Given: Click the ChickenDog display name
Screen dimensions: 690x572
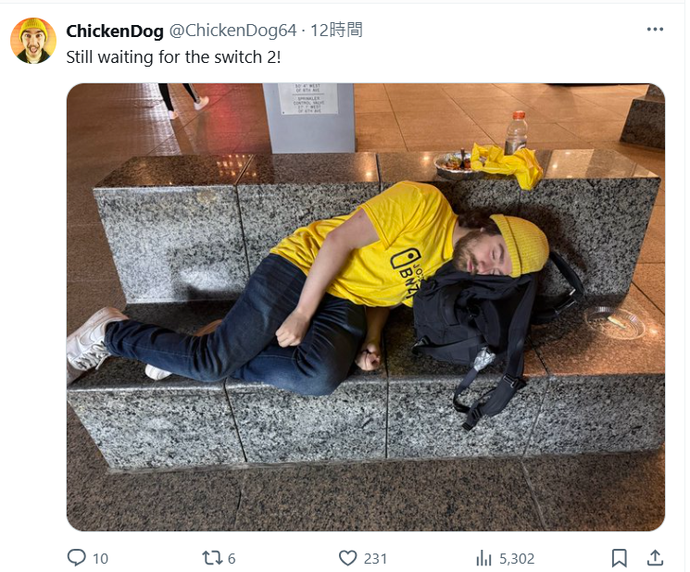Looking at the screenshot, I should [x=115, y=31].
